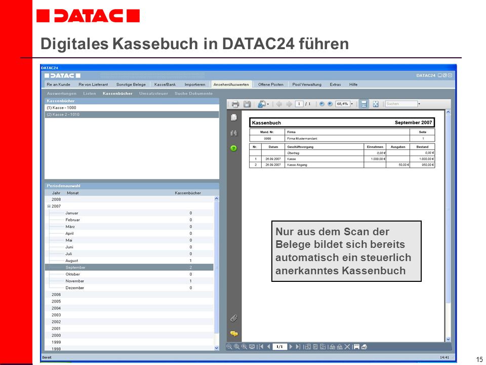Screen dimensions: 486x365
Task: Open the 'Pool Verwaltung' menu
Action: [x=307, y=85]
